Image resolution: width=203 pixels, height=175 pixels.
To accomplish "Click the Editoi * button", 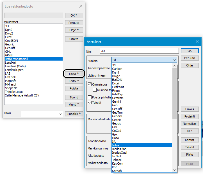I will 74,81.
